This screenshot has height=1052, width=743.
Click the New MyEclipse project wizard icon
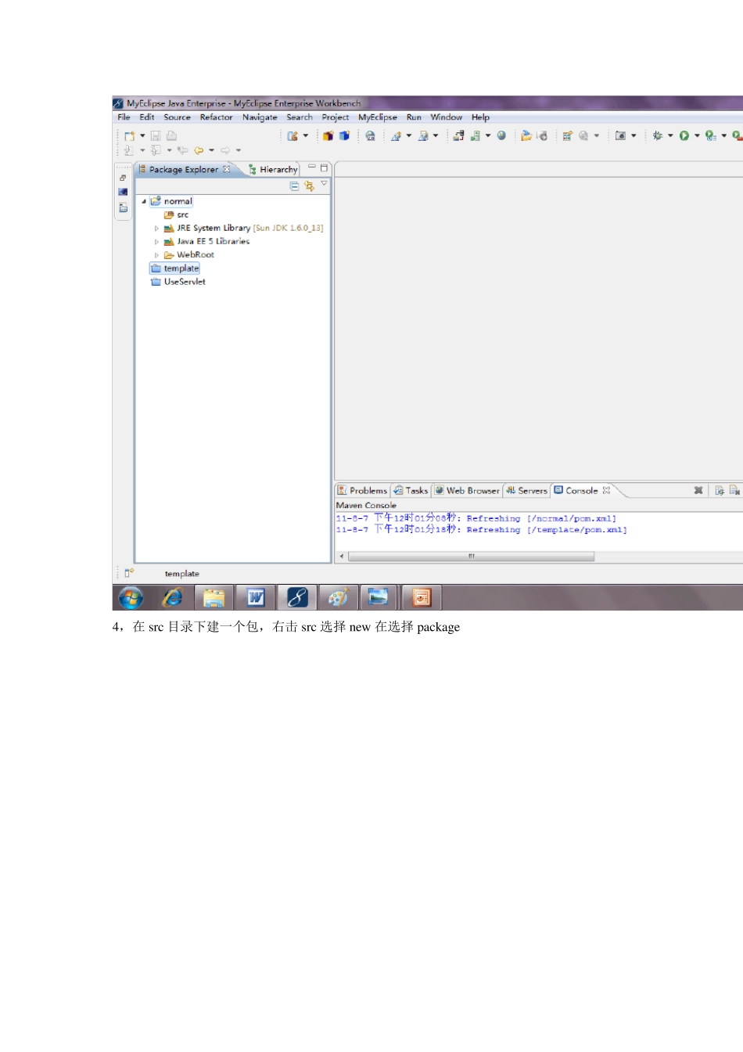(x=293, y=136)
